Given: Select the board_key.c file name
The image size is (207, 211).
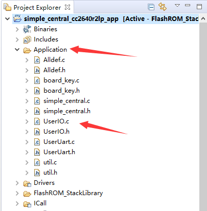Looking at the screenshot, I should coord(61,80).
